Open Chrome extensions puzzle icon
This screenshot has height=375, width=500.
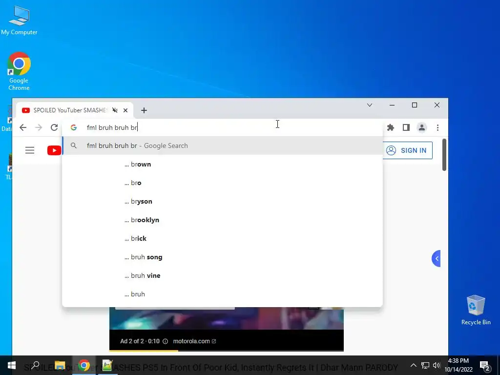tap(391, 127)
